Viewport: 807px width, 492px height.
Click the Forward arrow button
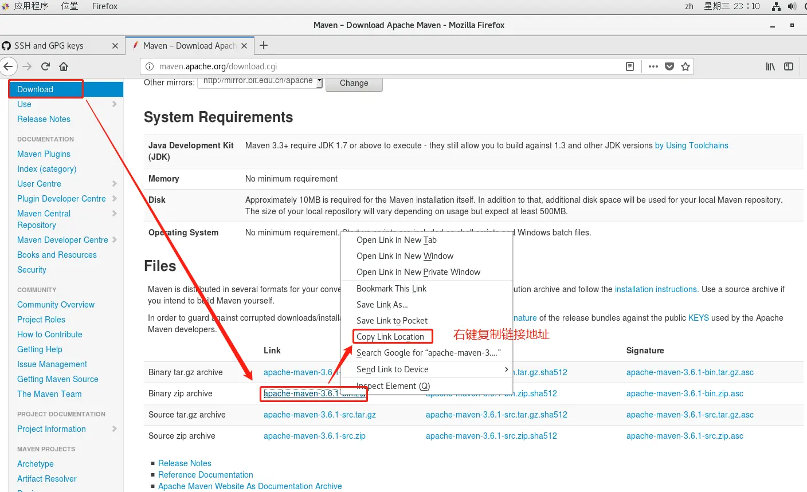pyautogui.click(x=27, y=66)
